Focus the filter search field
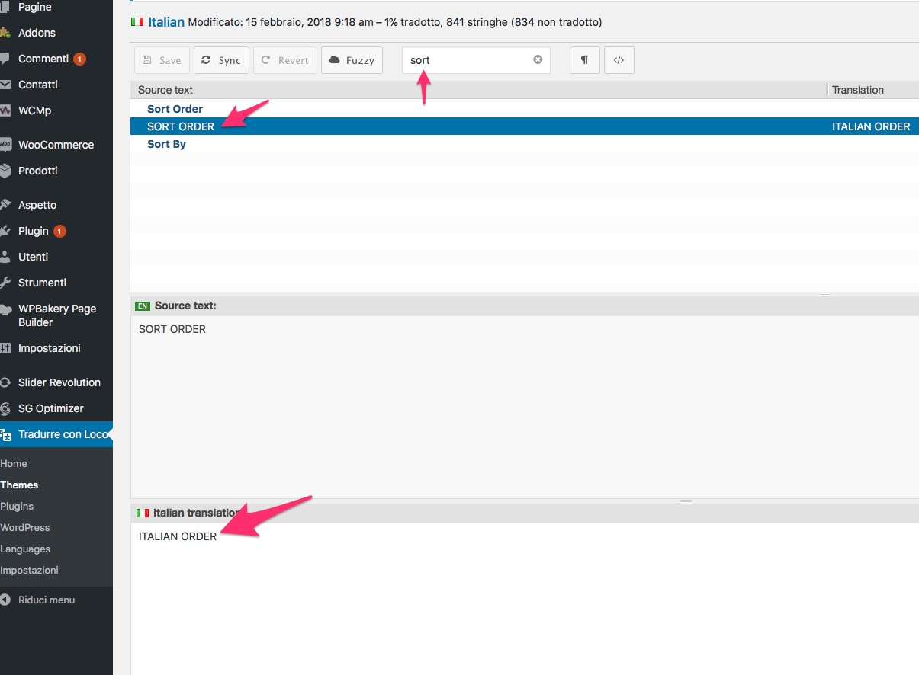The height and width of the screenshot is (675, 919). tap(467, 60)
